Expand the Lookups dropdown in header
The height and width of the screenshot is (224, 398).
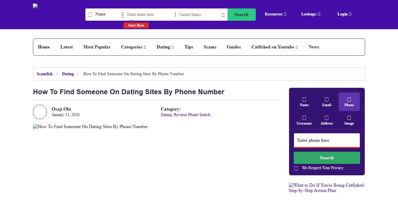click(310, 14)
